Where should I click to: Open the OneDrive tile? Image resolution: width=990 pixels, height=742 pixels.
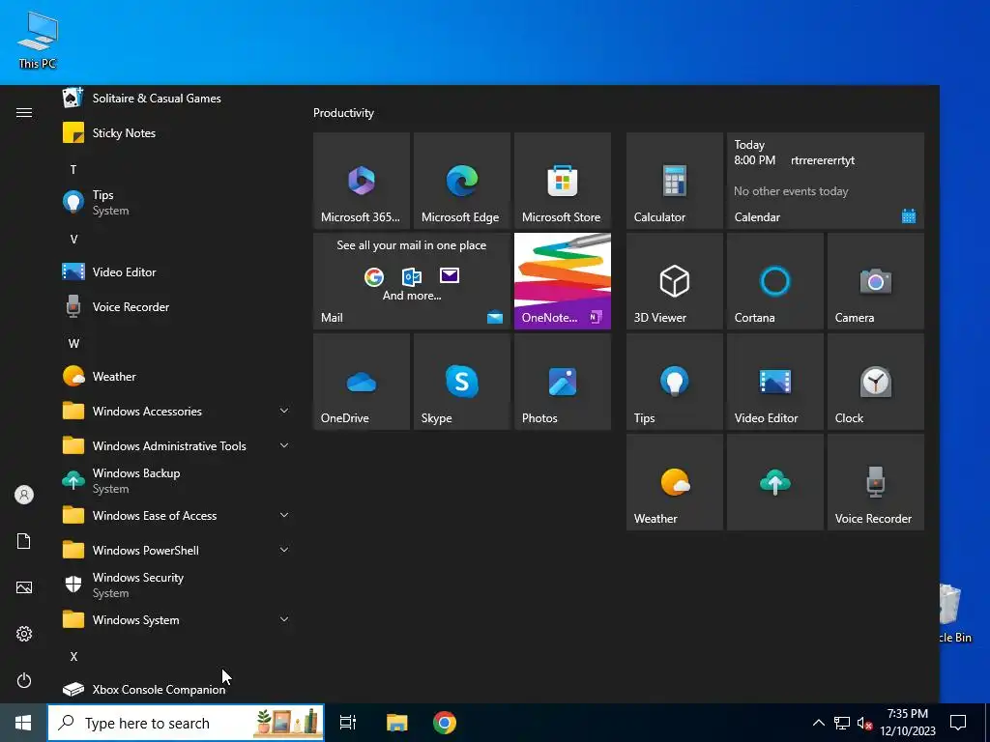click(x=362, y=381)
